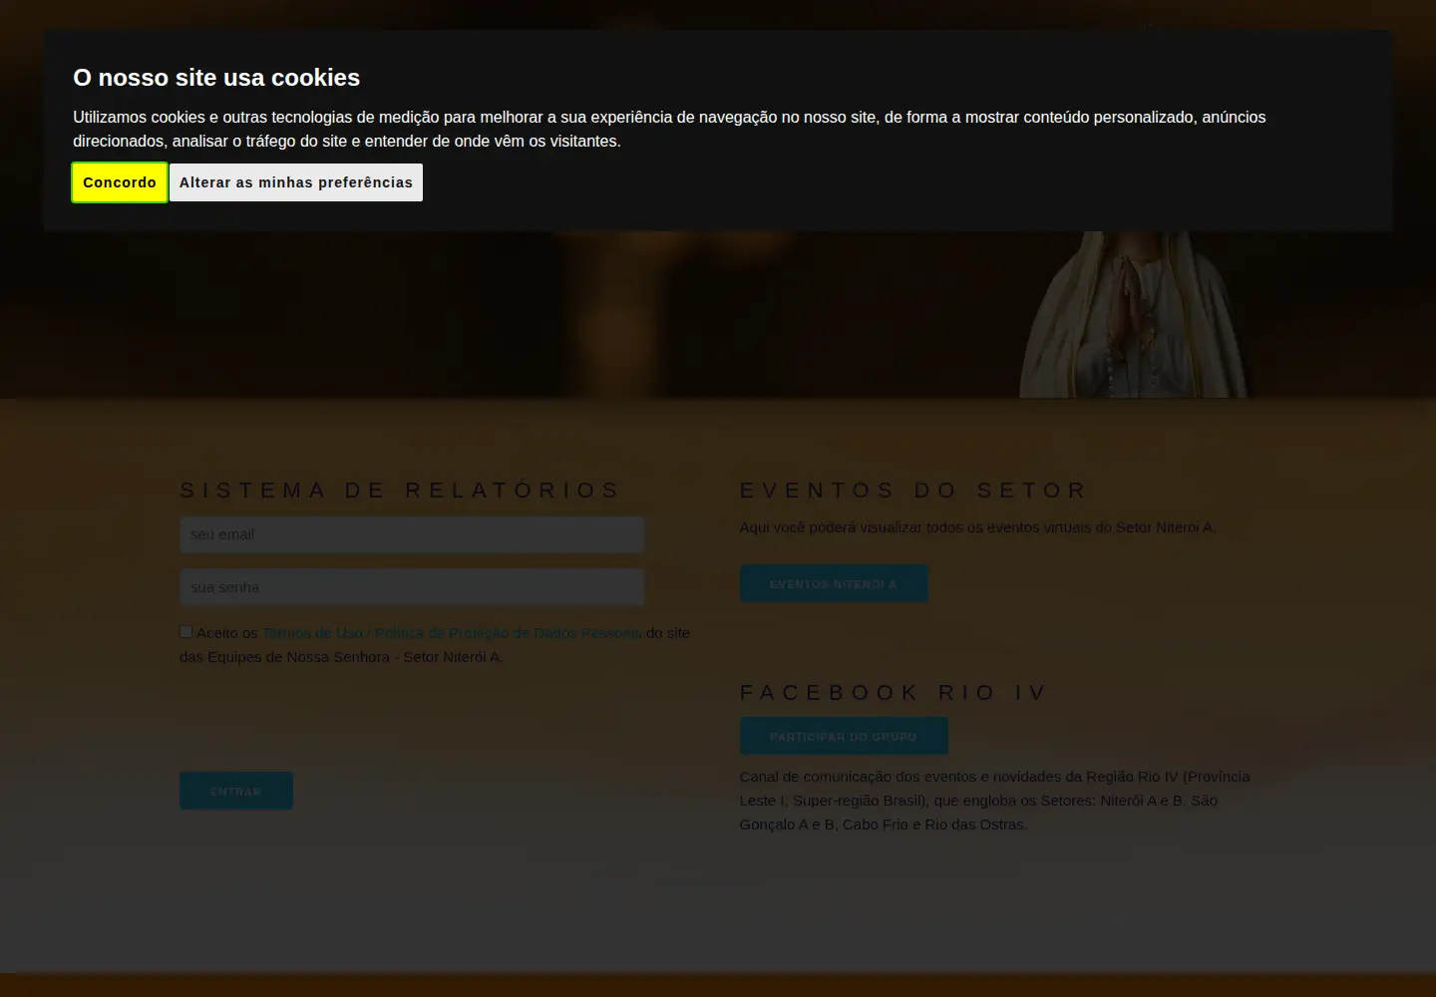Log in with the ENTRAR button

tap(236, 791)
